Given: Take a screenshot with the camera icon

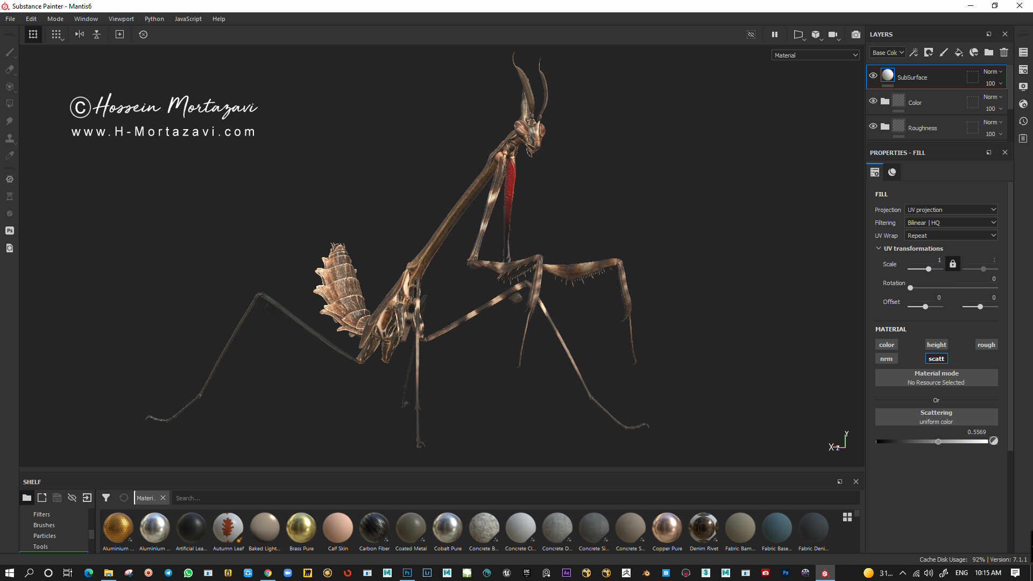Looking at the screenshot, I should 856,34.
